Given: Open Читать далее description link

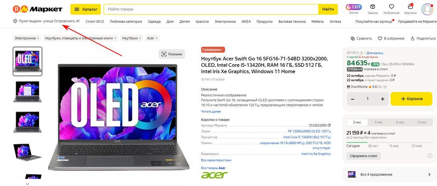Looking at the screenshot, I should pos(211,112).
